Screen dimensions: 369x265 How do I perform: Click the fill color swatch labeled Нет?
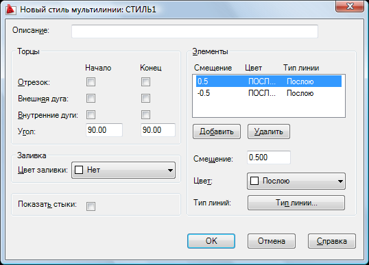(79, 170)
